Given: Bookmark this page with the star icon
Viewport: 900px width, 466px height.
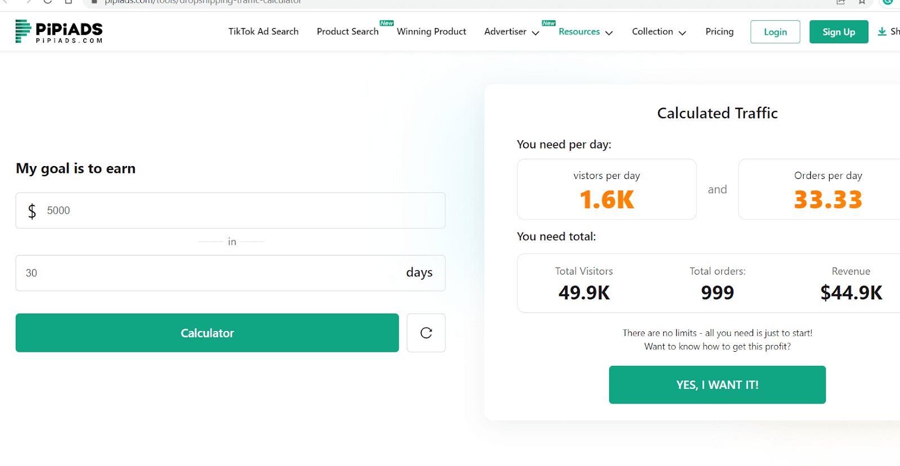Looking at the screenshot, I should tap(862, 2).
